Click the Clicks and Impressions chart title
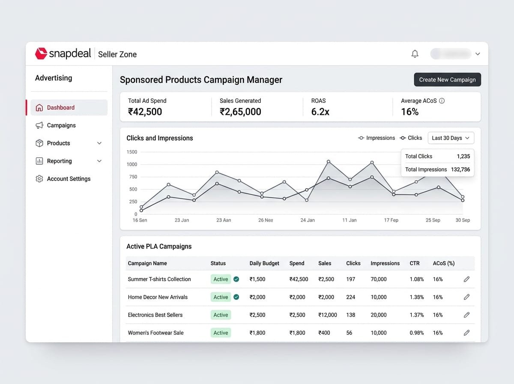 tap(160, 138)
